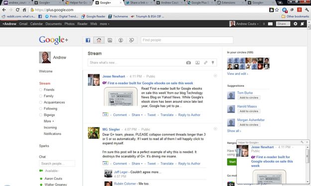
Task: Select the Following circle filter
Action: point(50,109)
